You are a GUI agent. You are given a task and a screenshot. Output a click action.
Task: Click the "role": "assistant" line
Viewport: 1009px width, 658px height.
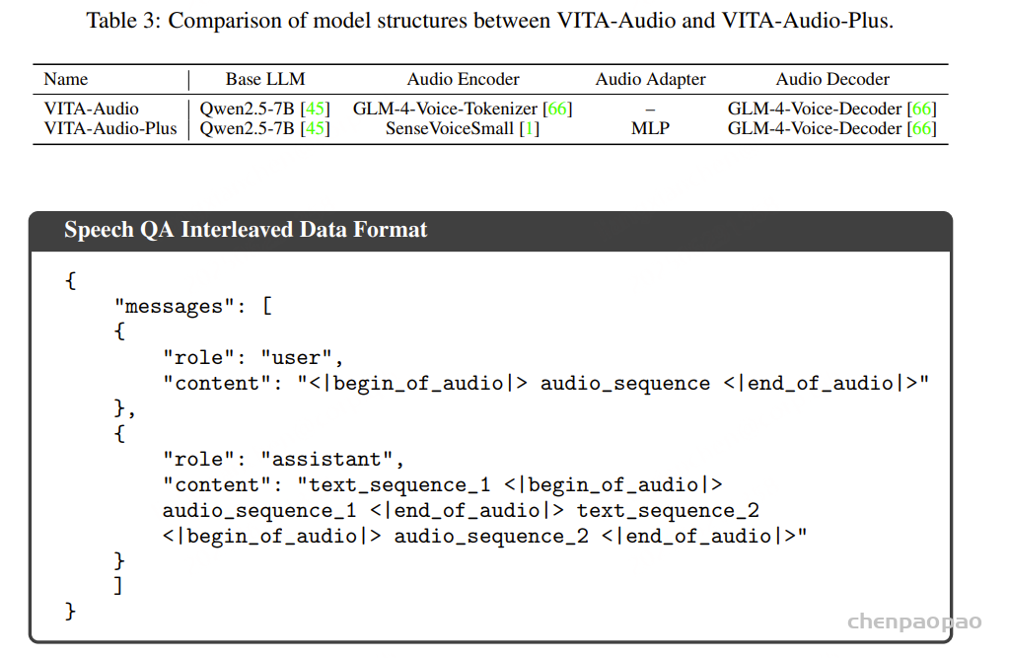pyautogui.click(x=284, y=459)
